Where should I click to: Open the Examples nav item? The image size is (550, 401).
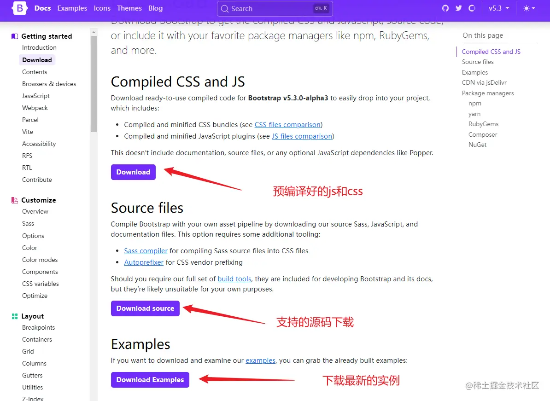[72, 8]
